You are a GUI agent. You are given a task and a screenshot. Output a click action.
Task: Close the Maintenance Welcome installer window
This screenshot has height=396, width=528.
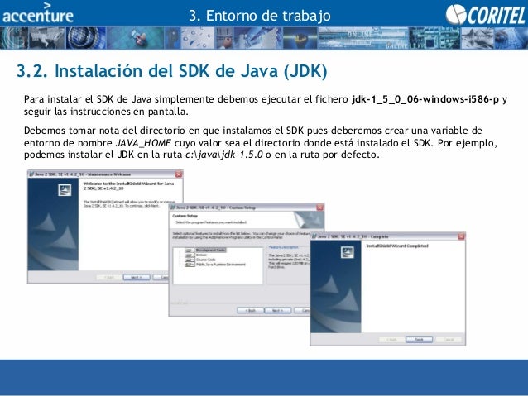pos(179,174)
